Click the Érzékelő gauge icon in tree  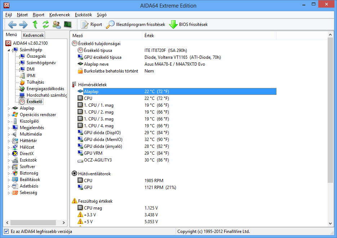click(22, 101)
